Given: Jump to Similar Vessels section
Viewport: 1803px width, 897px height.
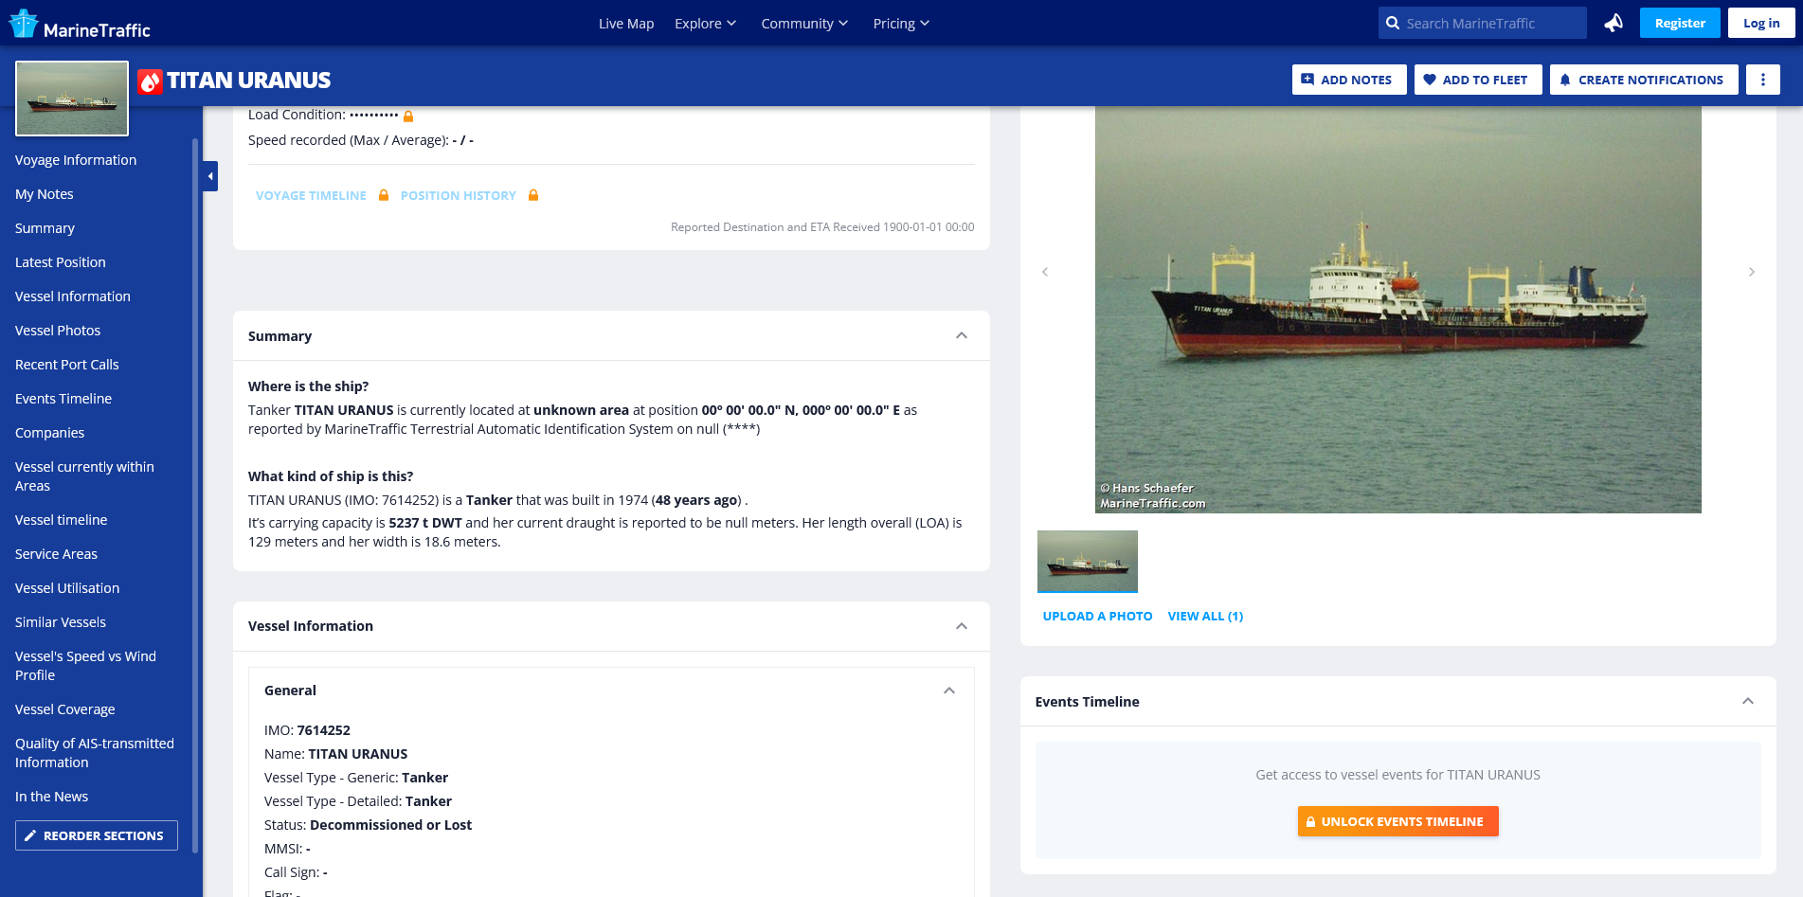Looking at the screenshot, I should coord(61,622).
